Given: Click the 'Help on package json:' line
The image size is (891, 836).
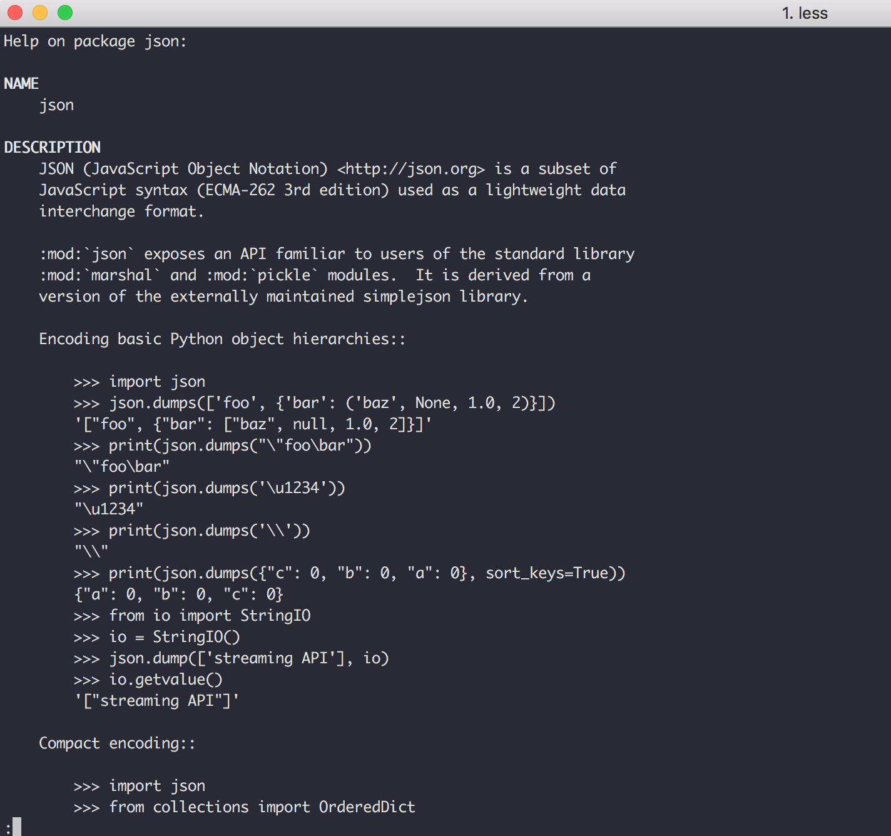Looking at the screenshot, I should click(x=95, y=41).
